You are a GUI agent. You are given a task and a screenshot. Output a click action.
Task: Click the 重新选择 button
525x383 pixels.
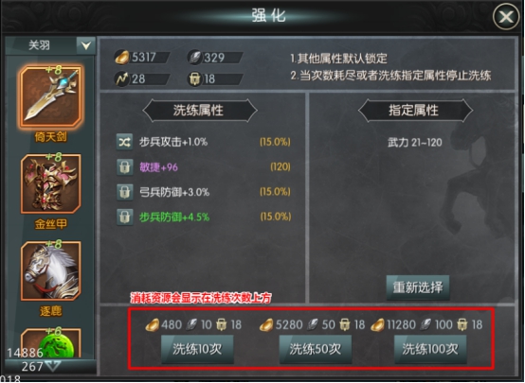[x=418, y=287]
